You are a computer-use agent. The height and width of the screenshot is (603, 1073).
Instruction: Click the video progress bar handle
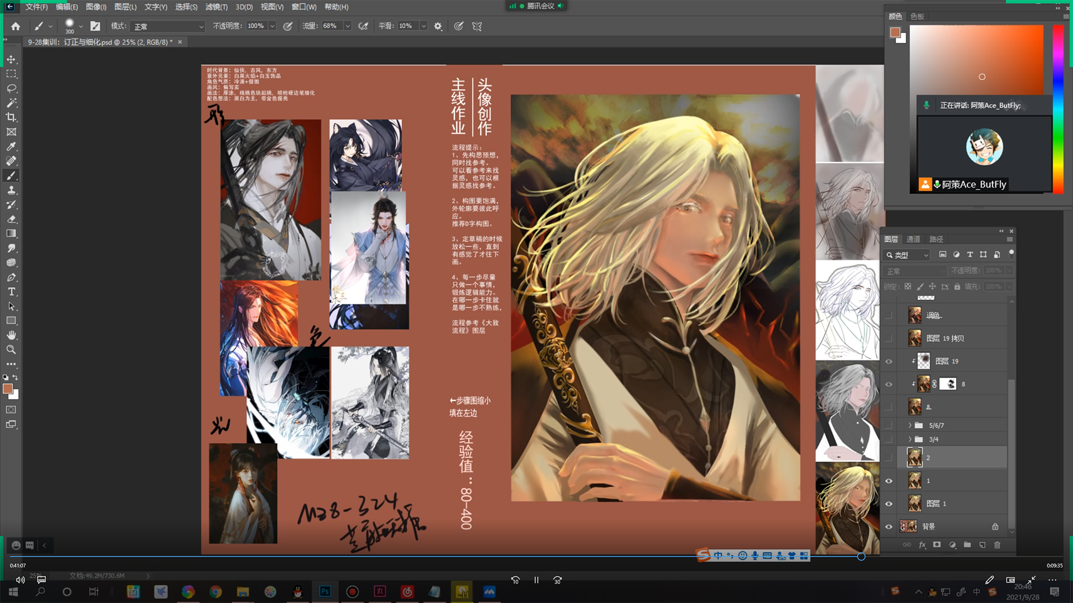(x=861, y=556)
